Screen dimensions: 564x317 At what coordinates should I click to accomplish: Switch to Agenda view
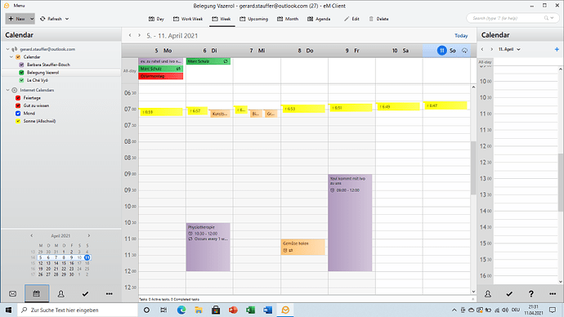click(x=319, y=19)
